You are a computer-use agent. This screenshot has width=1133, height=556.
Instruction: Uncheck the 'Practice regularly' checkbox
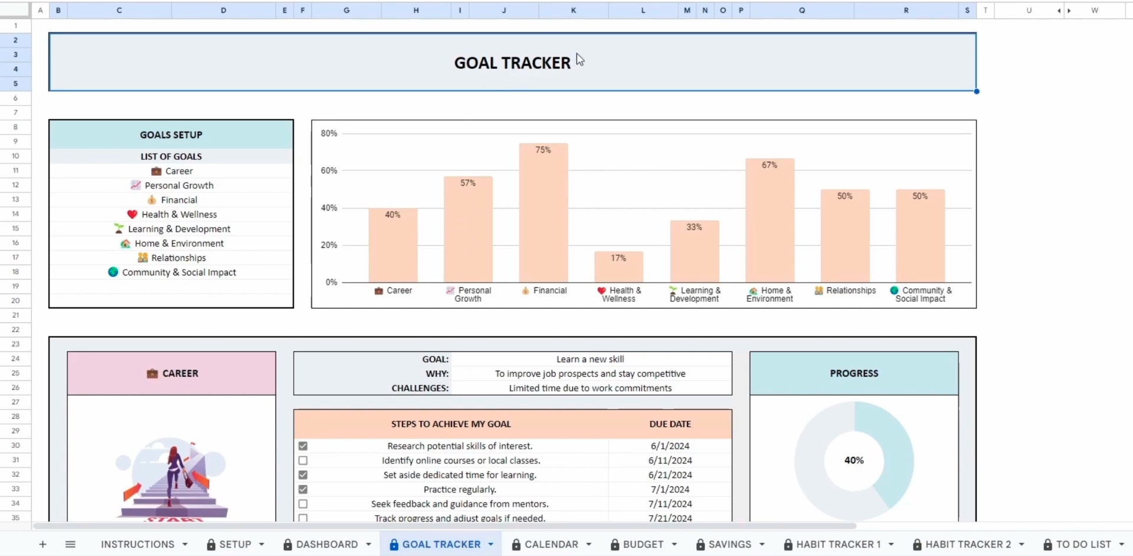coord(303,489)
